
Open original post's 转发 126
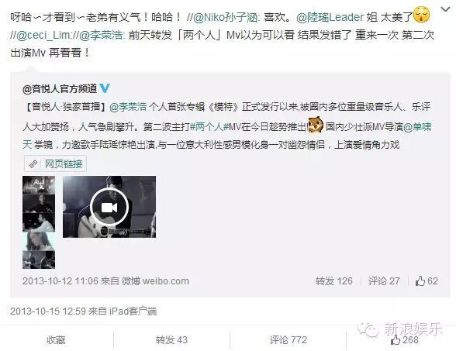click(333, 281)
